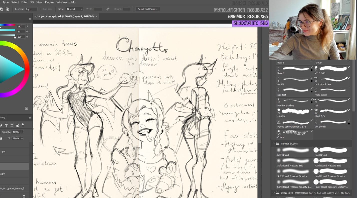This screenshot has width=357, height=198.
Task: Select the Ink sketch brush
Action: 332,124
